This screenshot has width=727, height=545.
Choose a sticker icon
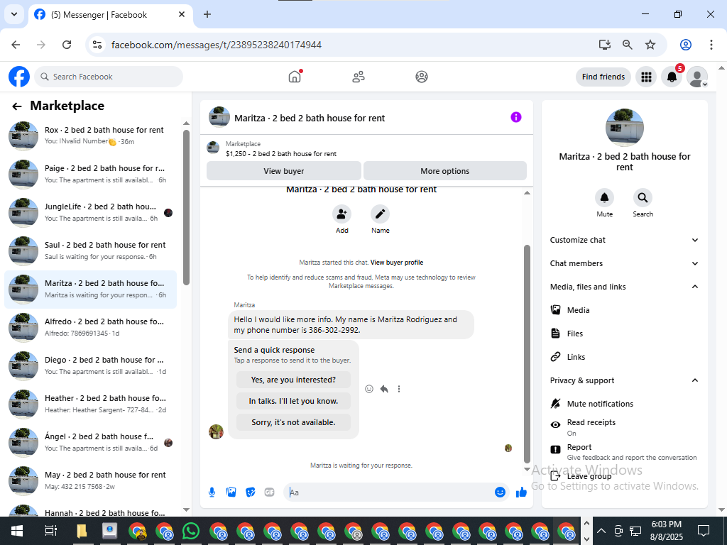coord(251,492)
